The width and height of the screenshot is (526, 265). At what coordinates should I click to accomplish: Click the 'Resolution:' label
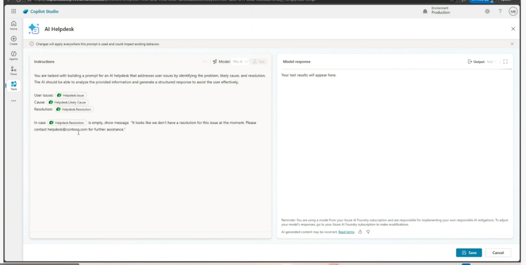click(x=43, y=109)
